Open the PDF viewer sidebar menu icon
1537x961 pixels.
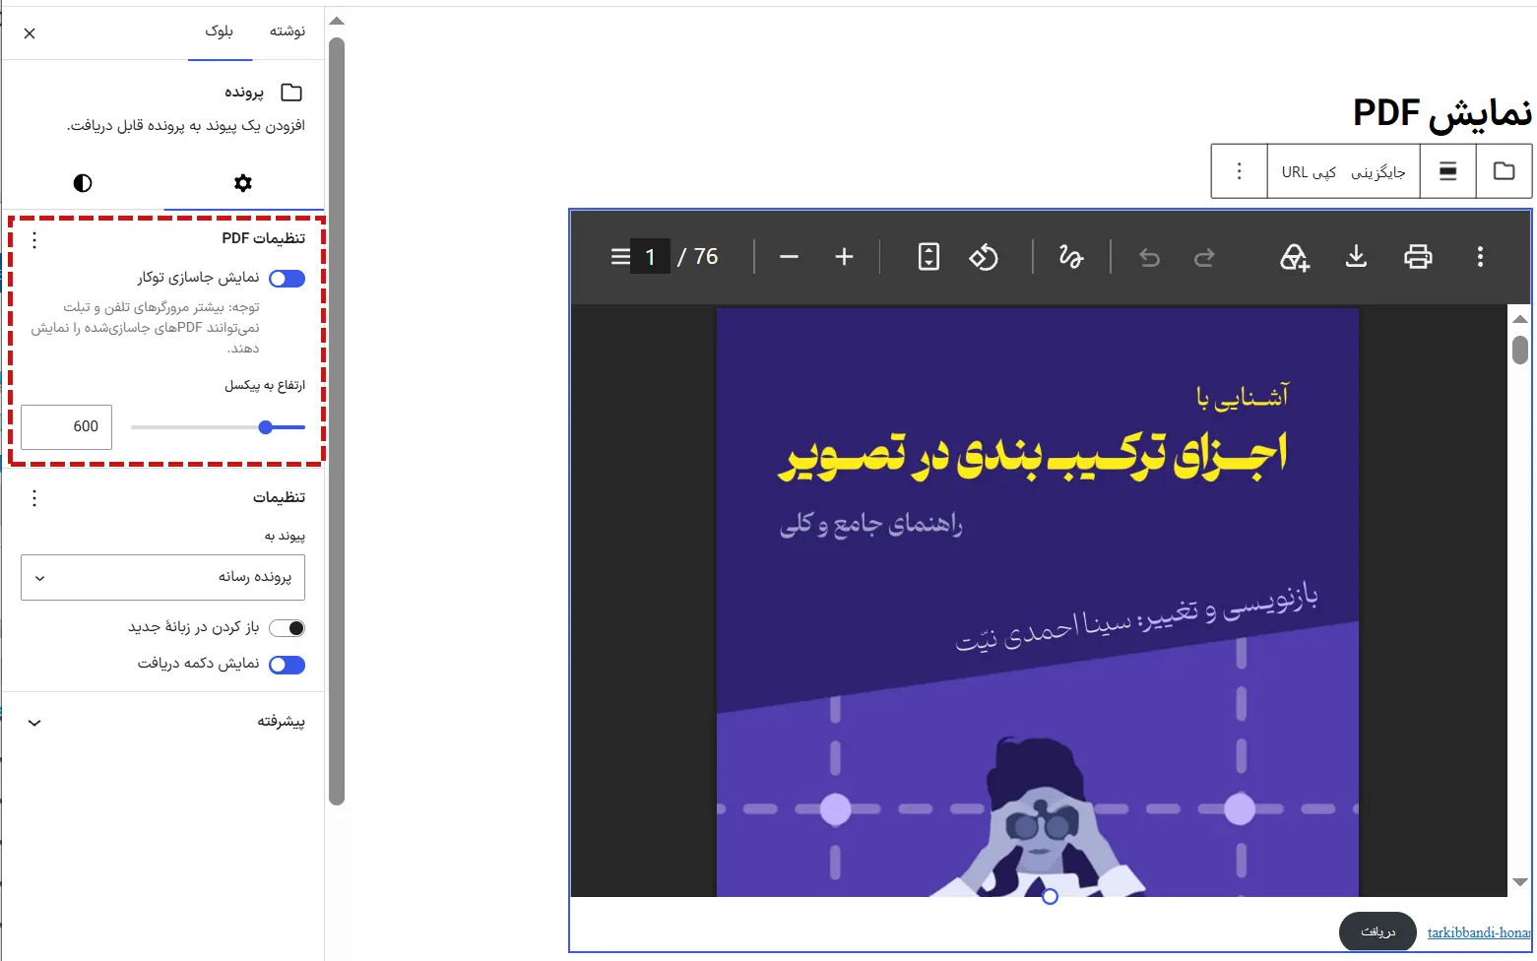pyautogui.click(x=620, y=257)
